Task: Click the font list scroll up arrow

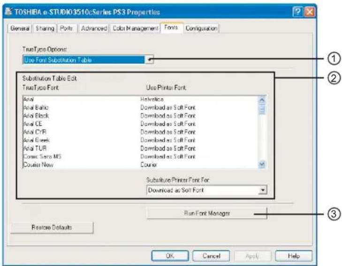Action: [x=262, y=100]
